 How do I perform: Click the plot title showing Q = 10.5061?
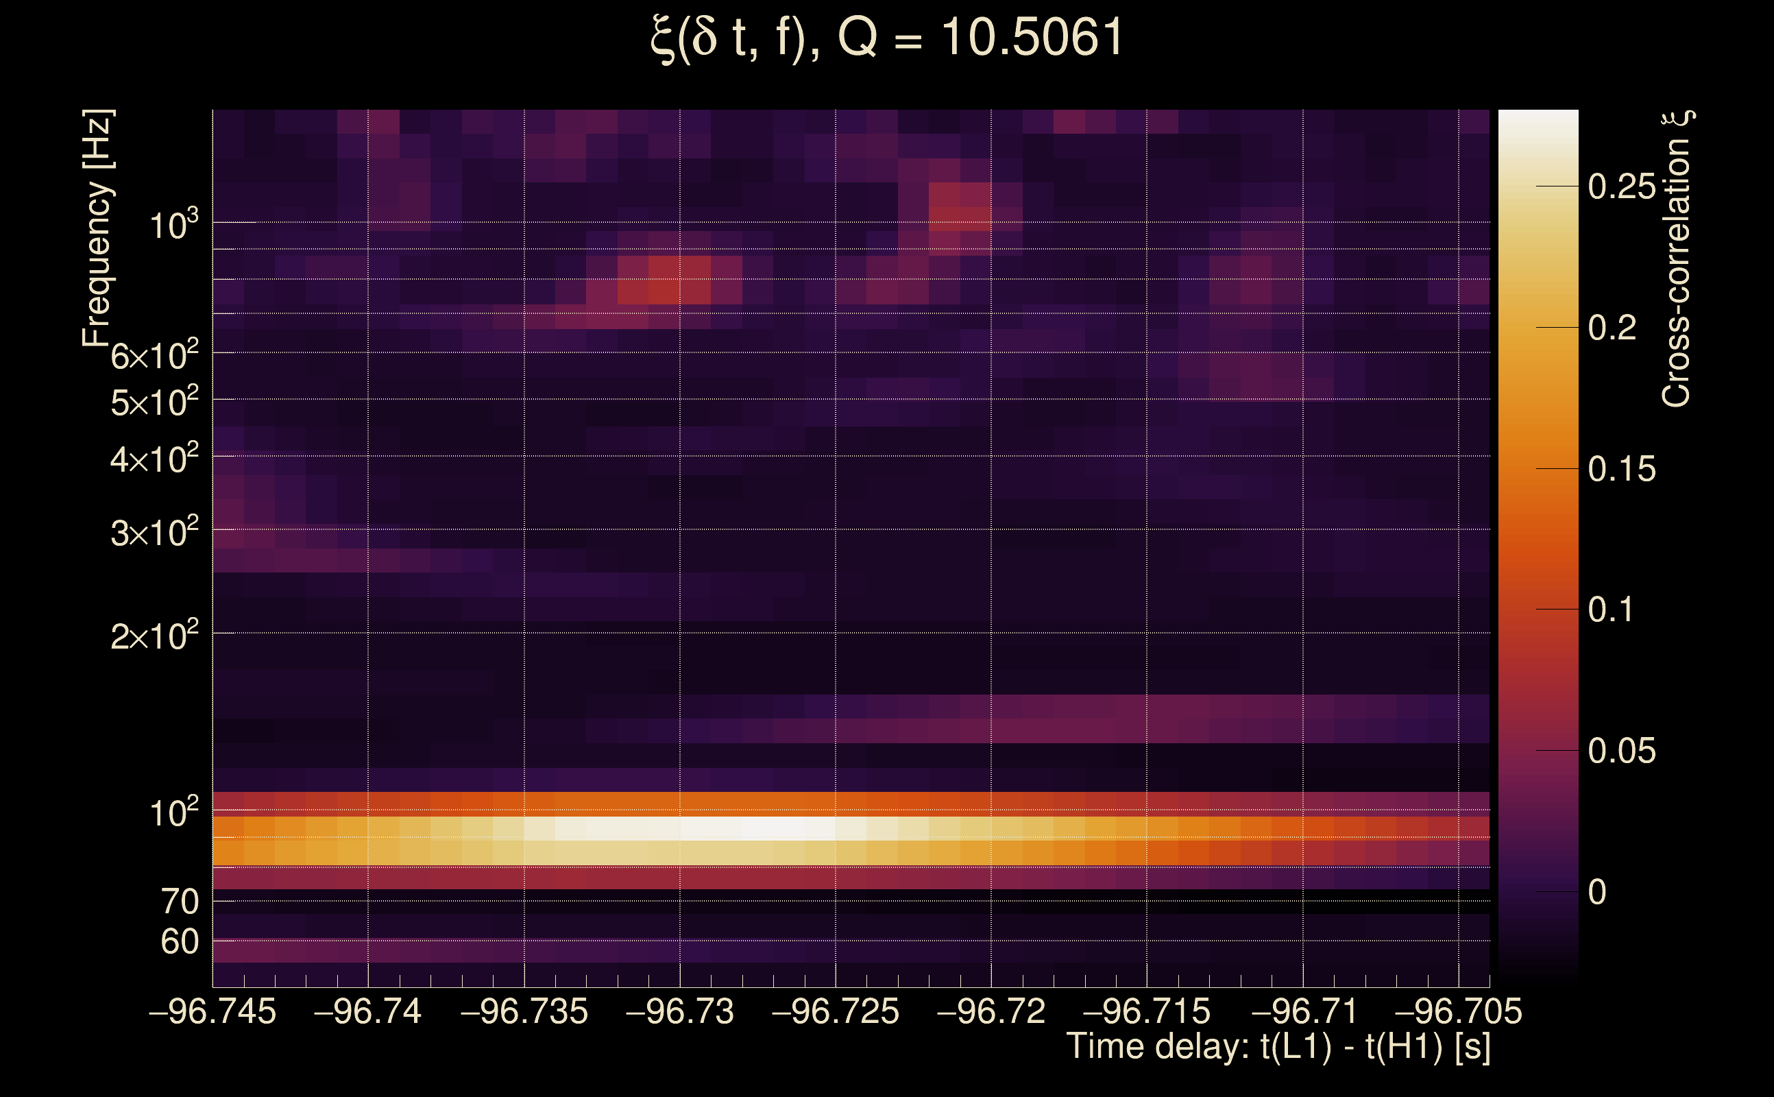click(x=886, y=38)
